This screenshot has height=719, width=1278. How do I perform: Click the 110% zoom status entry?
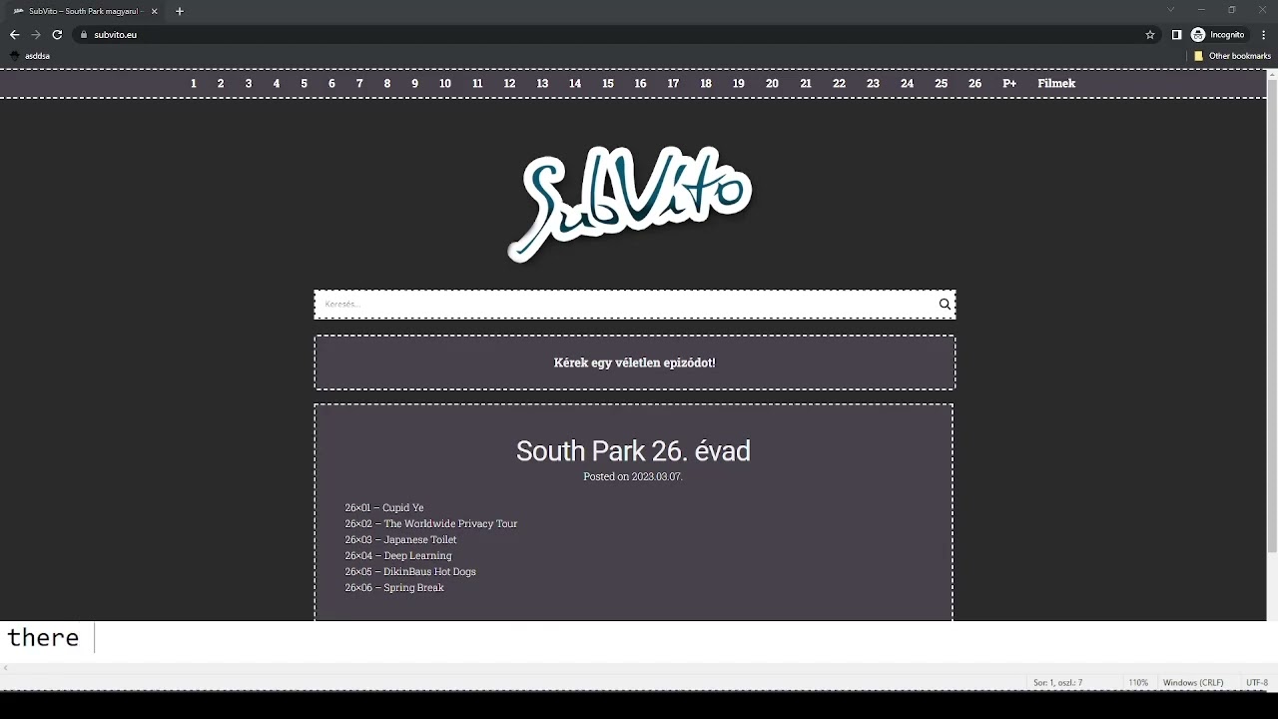1138,683
